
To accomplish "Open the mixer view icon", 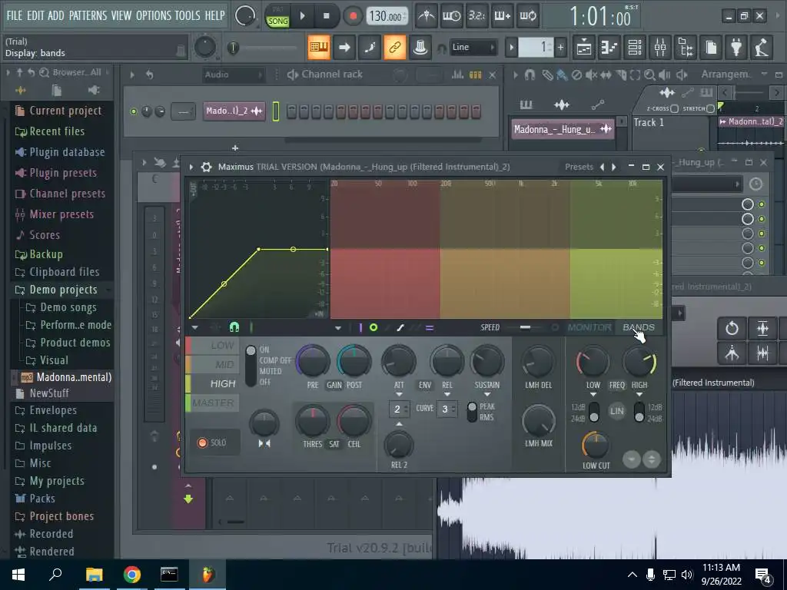I will pos(660,47).
